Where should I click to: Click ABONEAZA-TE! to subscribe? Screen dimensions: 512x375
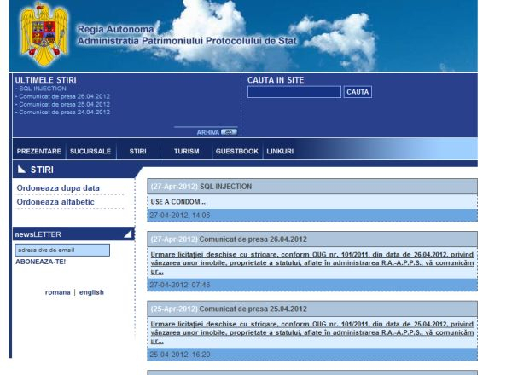(40, 262)
